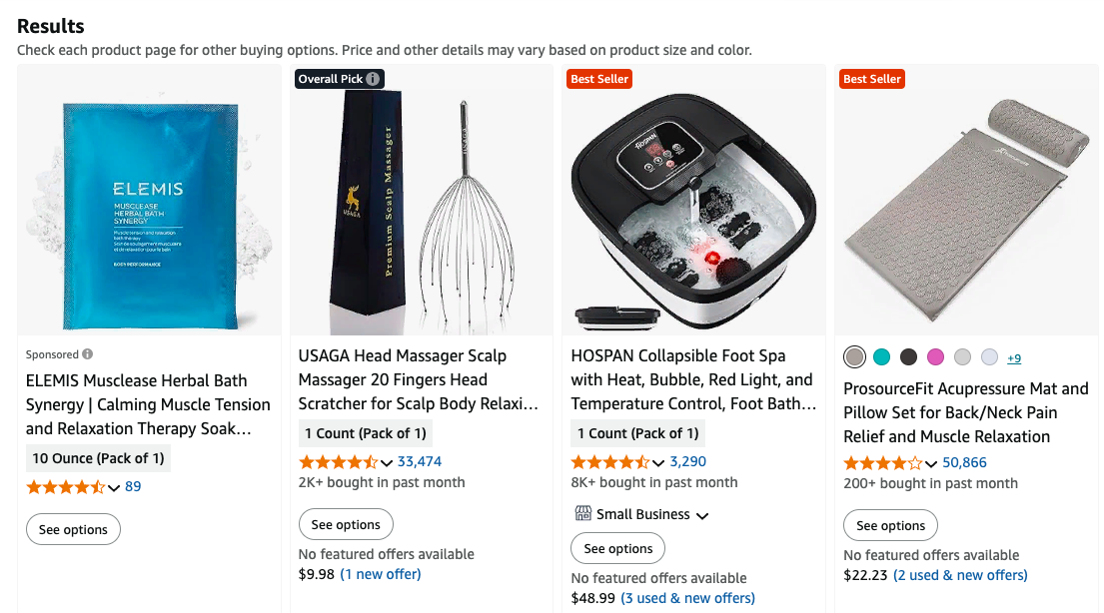The width and height of the screenshot is (1104, 613).
Task: Pick the black color swatch
Action: coord(908,357)
